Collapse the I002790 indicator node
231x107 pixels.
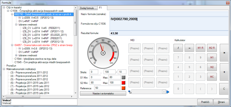[x=12, y=14]
